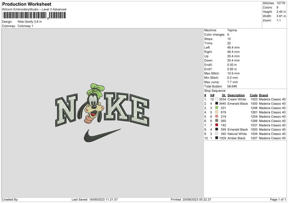Pick the red swatch with code 1037

tap(217, 125)
